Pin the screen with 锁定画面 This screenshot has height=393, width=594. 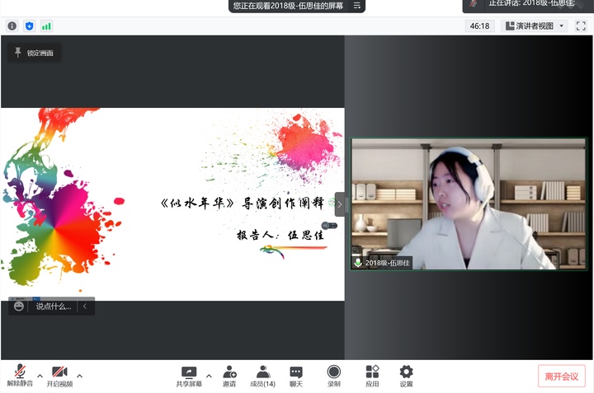(33, 53)
